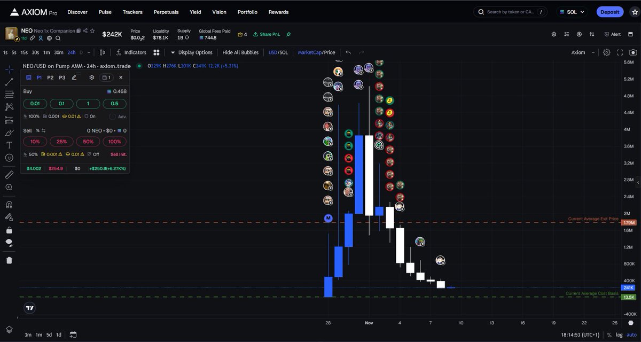The width and height of the screenshot is (641, 342).
Task: Toggle log scale on the price axis
Action: (x=619, y=335)
